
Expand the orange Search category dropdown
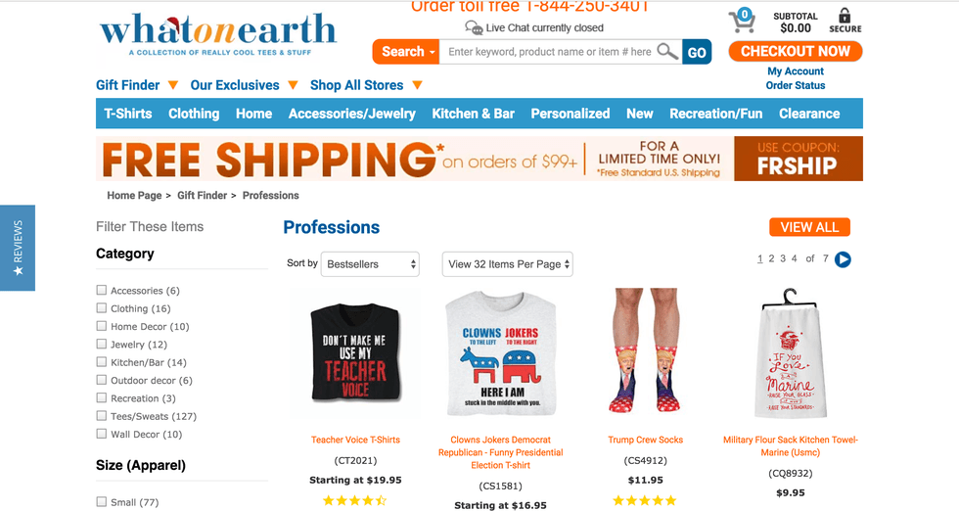(406, 52)
